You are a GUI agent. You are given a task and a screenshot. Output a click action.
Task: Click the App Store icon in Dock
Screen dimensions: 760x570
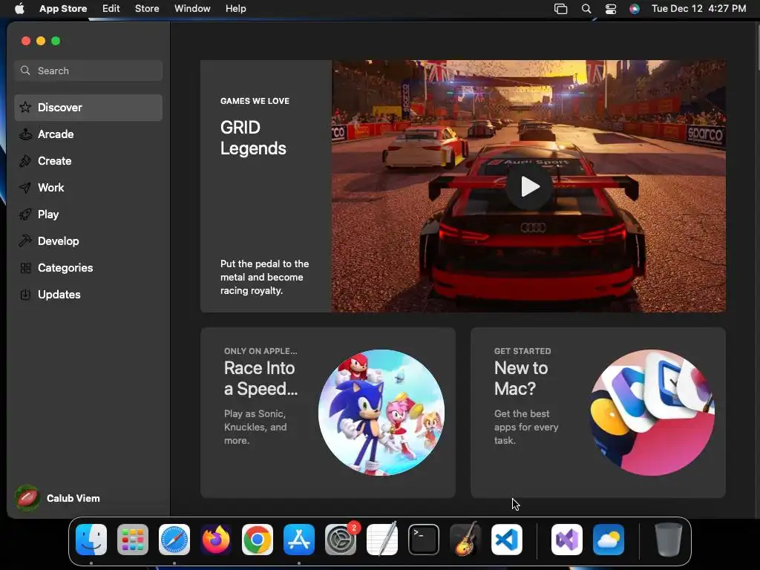(x=299, y=539)
